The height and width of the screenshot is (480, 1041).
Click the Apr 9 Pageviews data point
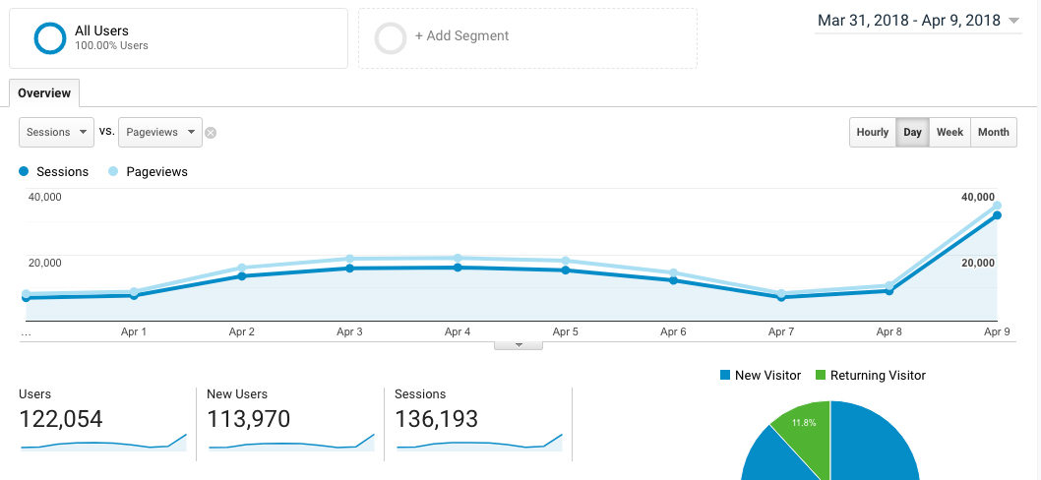(x=997, y=206)
